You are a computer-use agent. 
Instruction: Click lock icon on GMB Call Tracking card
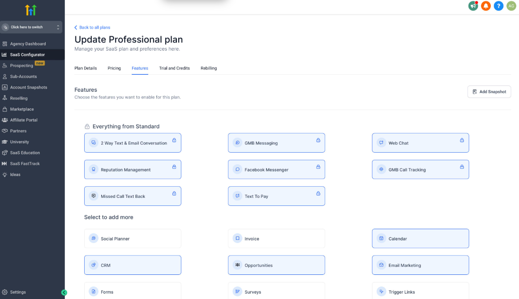tap(462, 167)
